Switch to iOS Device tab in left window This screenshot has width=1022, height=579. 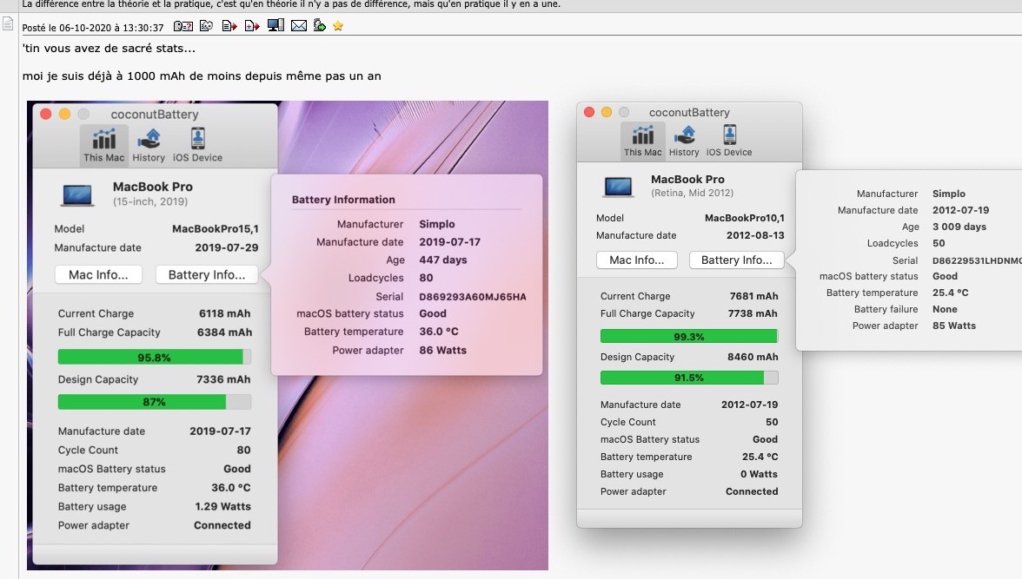coord(196,145)
